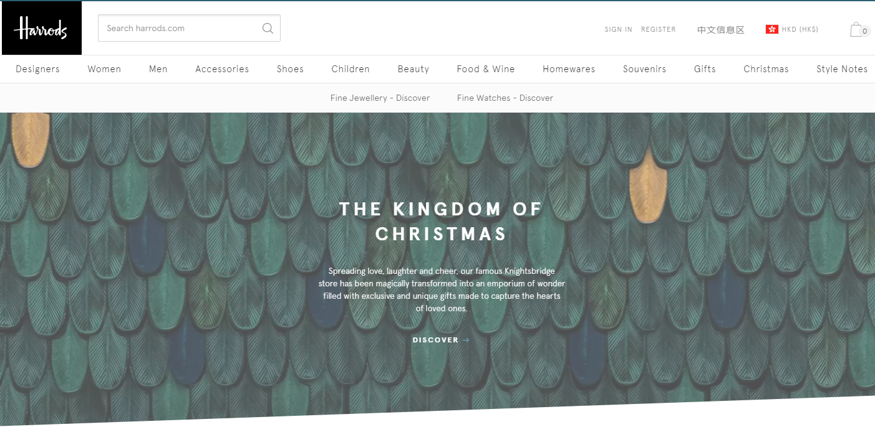
Task: Click the Harrods logo
Action: click(41, 28)
